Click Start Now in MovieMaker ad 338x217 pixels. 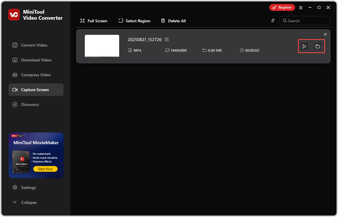point(45,169)
